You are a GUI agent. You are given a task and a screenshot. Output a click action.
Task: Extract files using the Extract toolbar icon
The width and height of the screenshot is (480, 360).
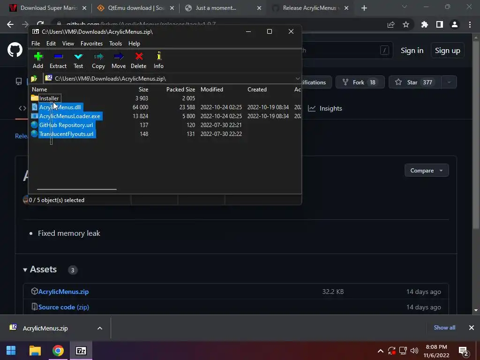pos(58,60)
